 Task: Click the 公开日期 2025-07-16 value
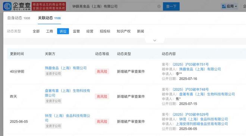coord(188,79)
